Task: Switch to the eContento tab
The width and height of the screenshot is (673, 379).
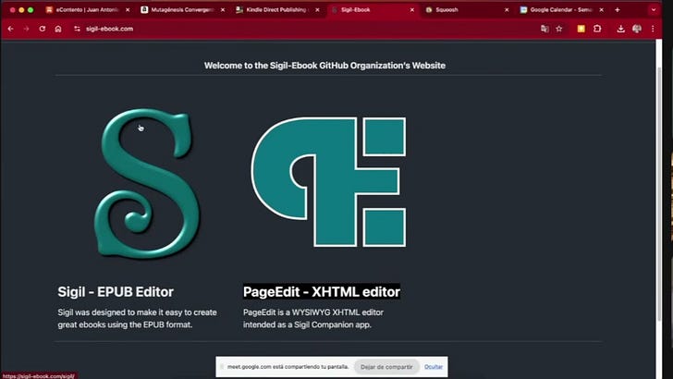Action: [x=87, y=9]
